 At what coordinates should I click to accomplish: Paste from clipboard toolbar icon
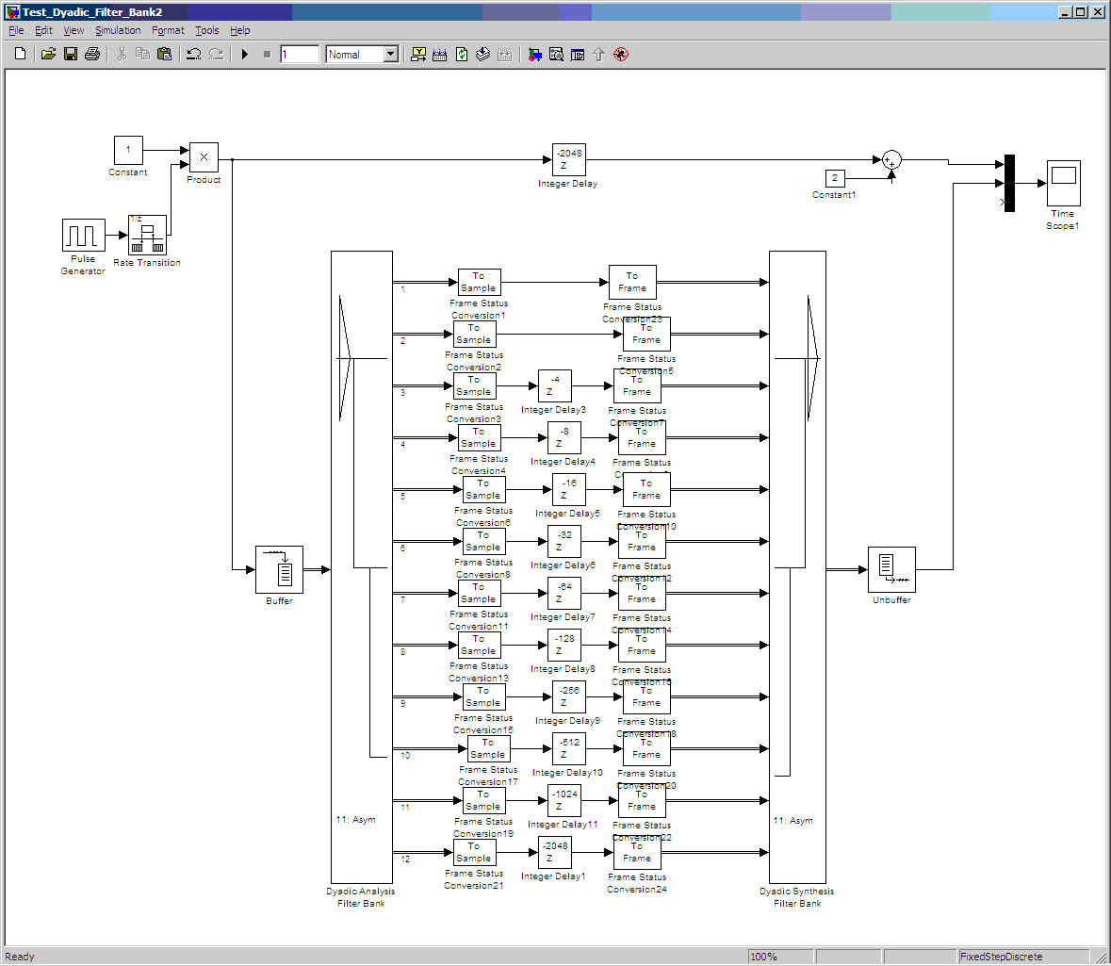[164, 55]
